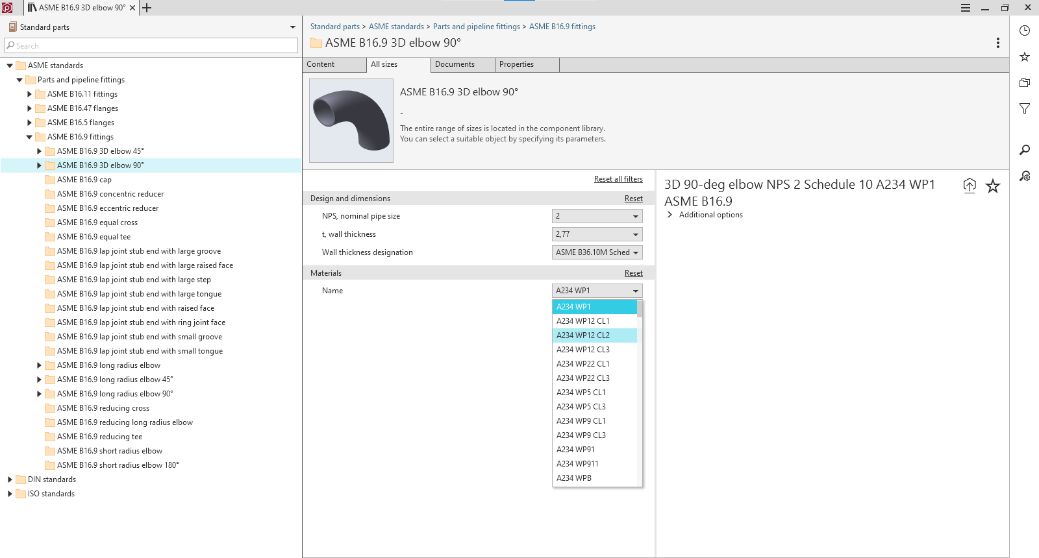Click the application logo icon at top-left
The image size is (1039, 558).
(x=7, y=8)
